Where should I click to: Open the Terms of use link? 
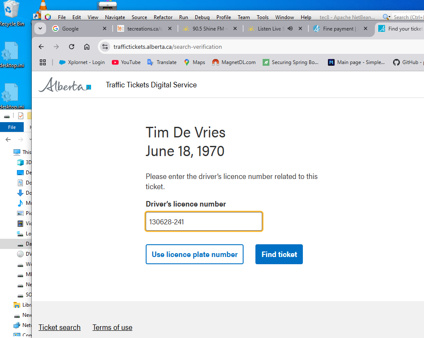113,327
